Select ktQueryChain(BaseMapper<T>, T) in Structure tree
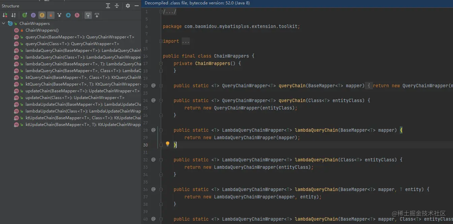The width and height of the screenshot is (453, 224). 71,84
